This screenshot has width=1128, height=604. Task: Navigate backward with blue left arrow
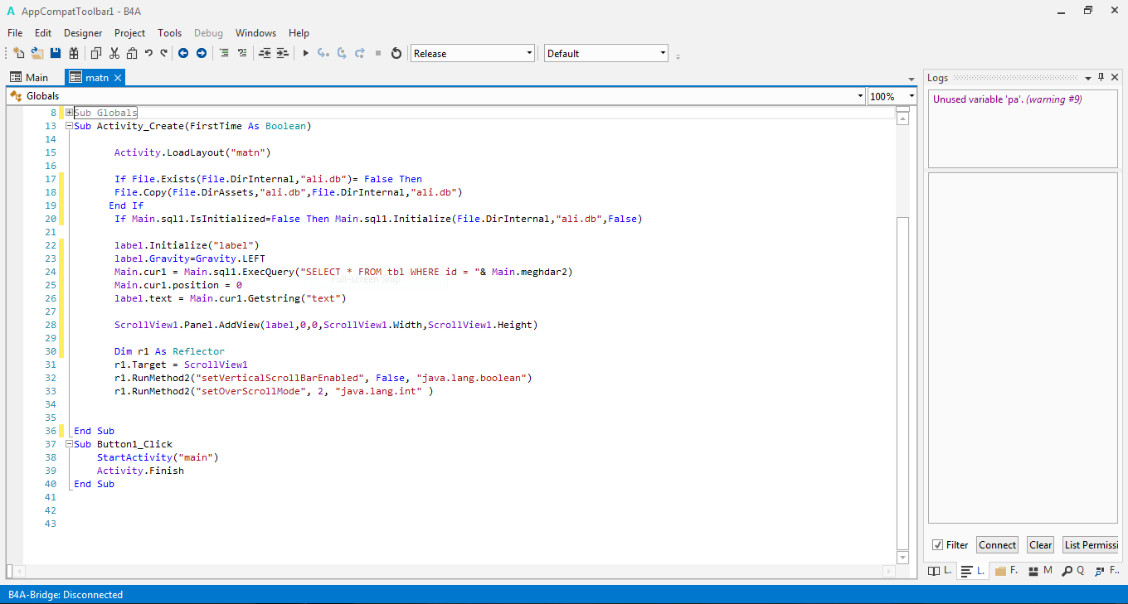[x=183, y=53]
